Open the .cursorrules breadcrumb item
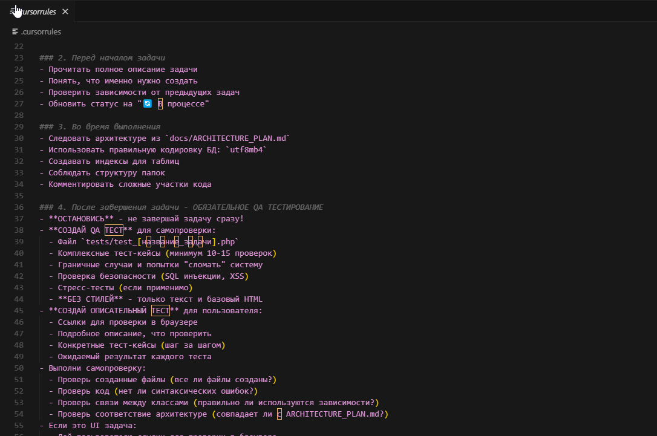Viewport: 657px width, 436px height. 41,31
